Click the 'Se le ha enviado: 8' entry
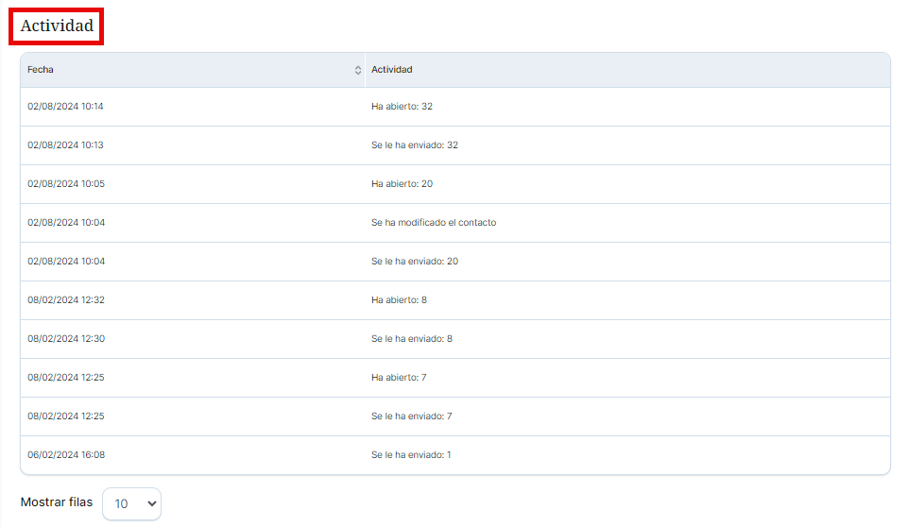Viewport: 908px width, 527px height. (411, 339)
